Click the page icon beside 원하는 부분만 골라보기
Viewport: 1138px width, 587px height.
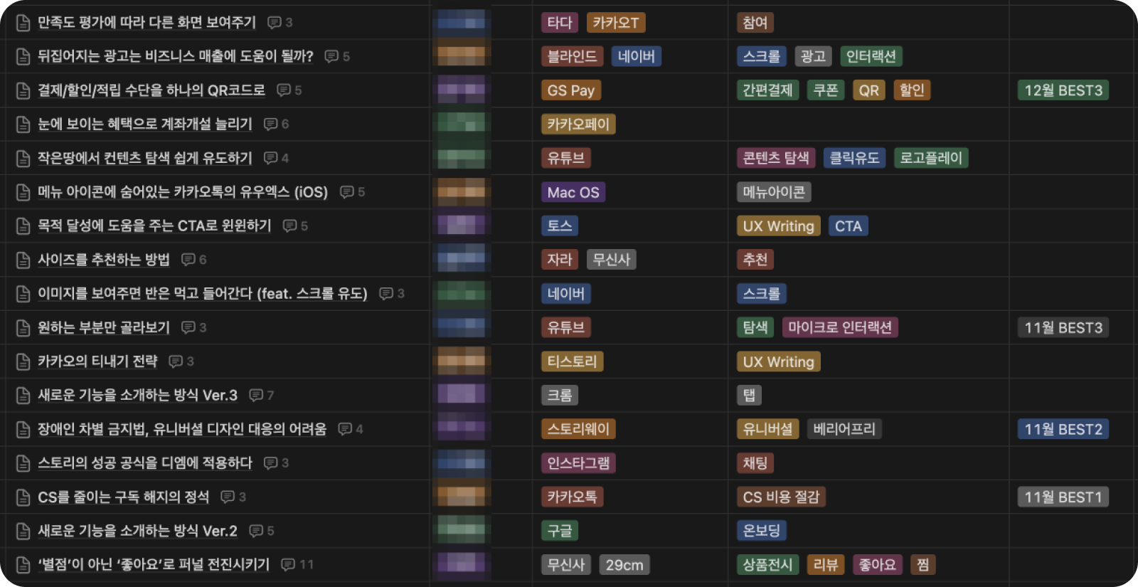pos(23,328)
